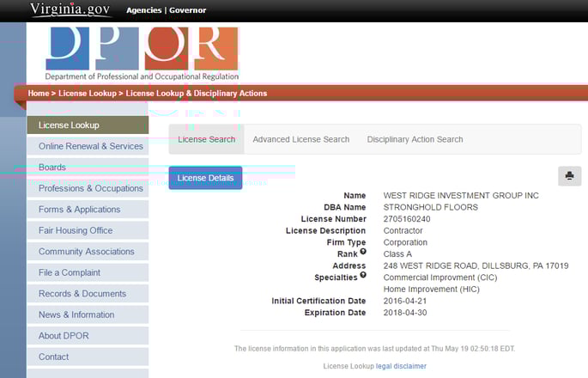Open the Virginia.gov logo link
The width and height of the screenshot is (588, 378).
pos(70,9)
